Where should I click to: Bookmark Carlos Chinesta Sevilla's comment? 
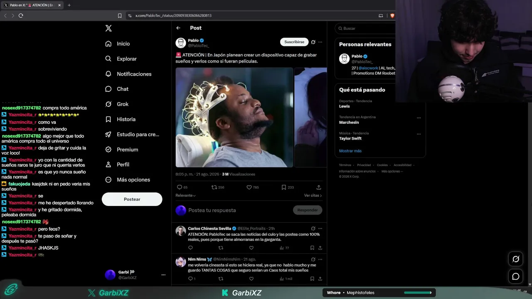[312, 248]
